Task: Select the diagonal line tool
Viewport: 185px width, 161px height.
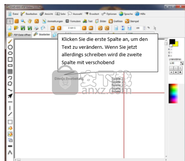Action: [10, 114]
